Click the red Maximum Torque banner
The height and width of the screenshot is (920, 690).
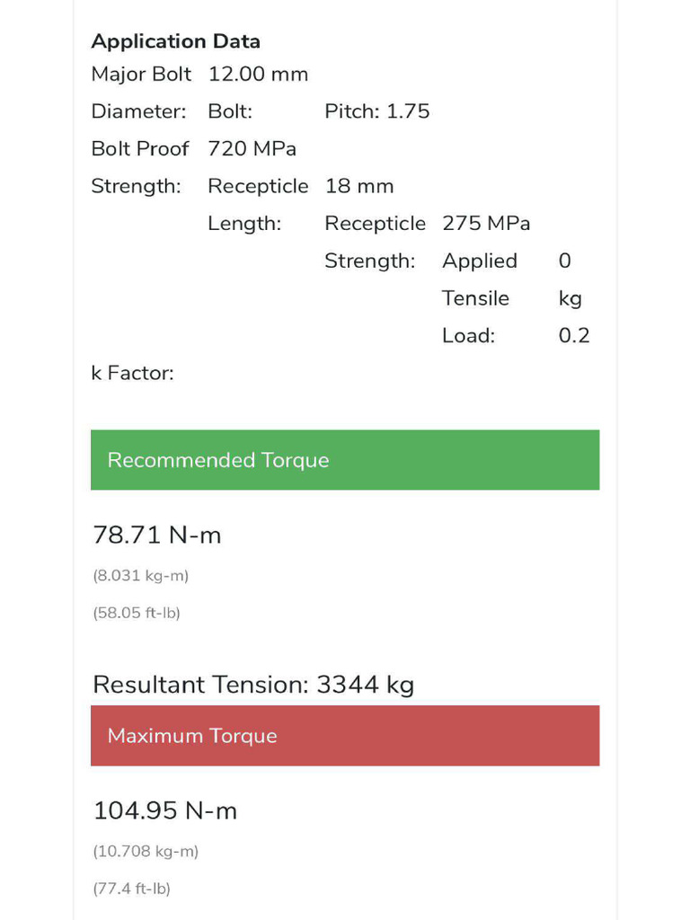[x=345, y=736]
